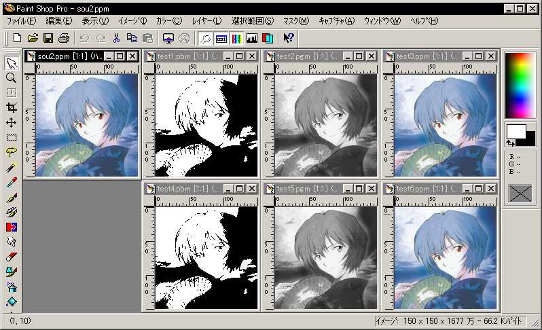Select the Arrow tool
This screenshot has height=330, width=542.
click(12, 63)
